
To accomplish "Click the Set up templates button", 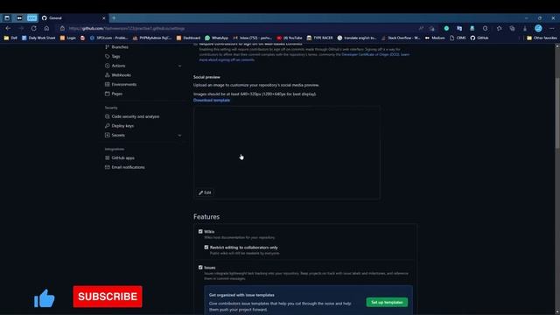I will 387,303.
